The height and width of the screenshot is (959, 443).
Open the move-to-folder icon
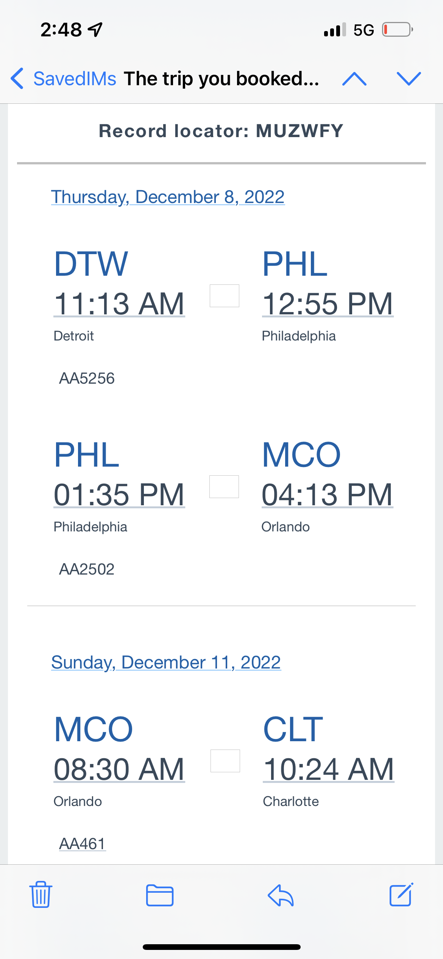(160, 895)
